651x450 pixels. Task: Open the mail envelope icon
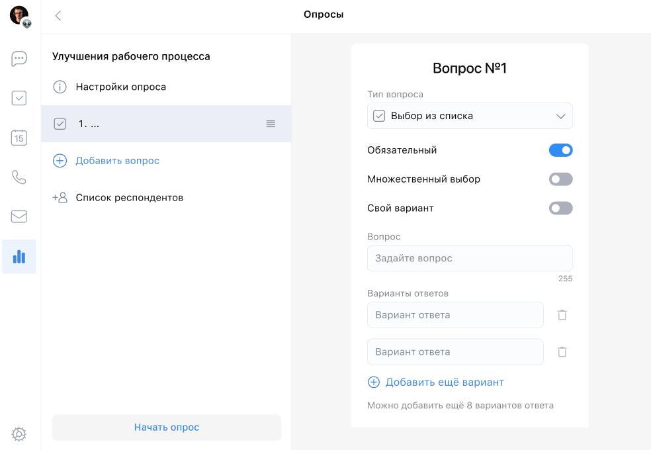click(x=19, y=216)
